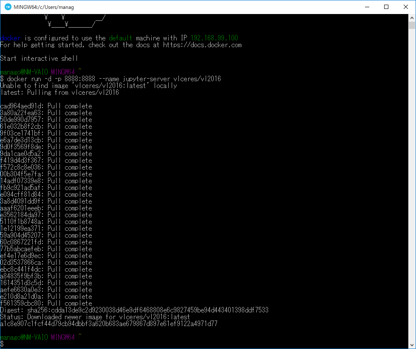Click layer '50de990d7957: Pull complete'
The height and width of the screenshot is (349, 416).
pos(46,119)
